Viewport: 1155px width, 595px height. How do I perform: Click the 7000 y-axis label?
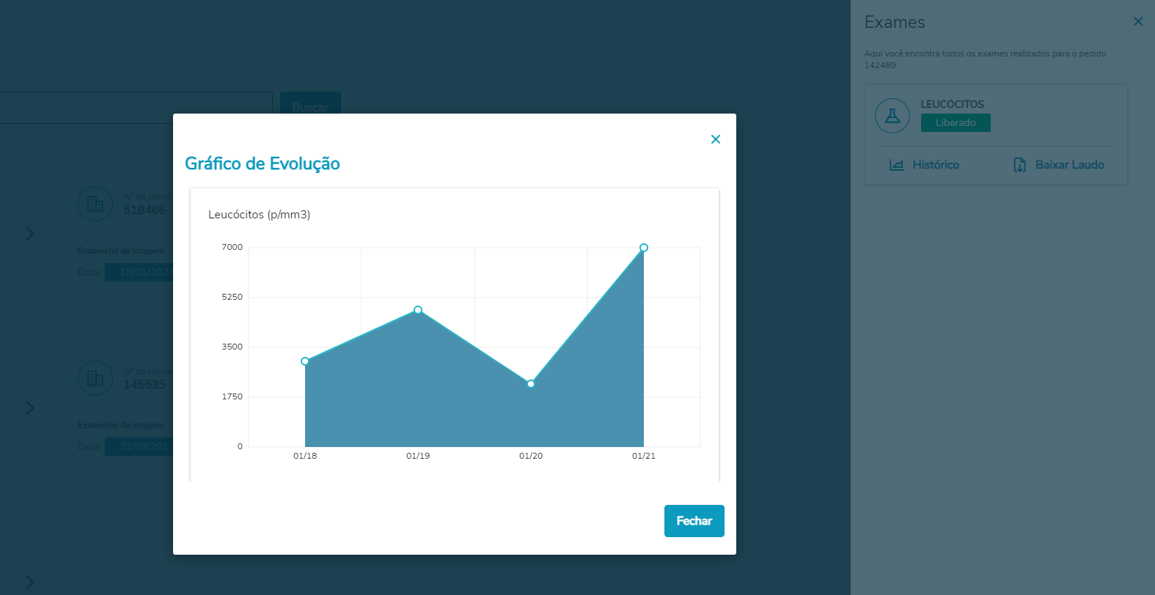232,247
